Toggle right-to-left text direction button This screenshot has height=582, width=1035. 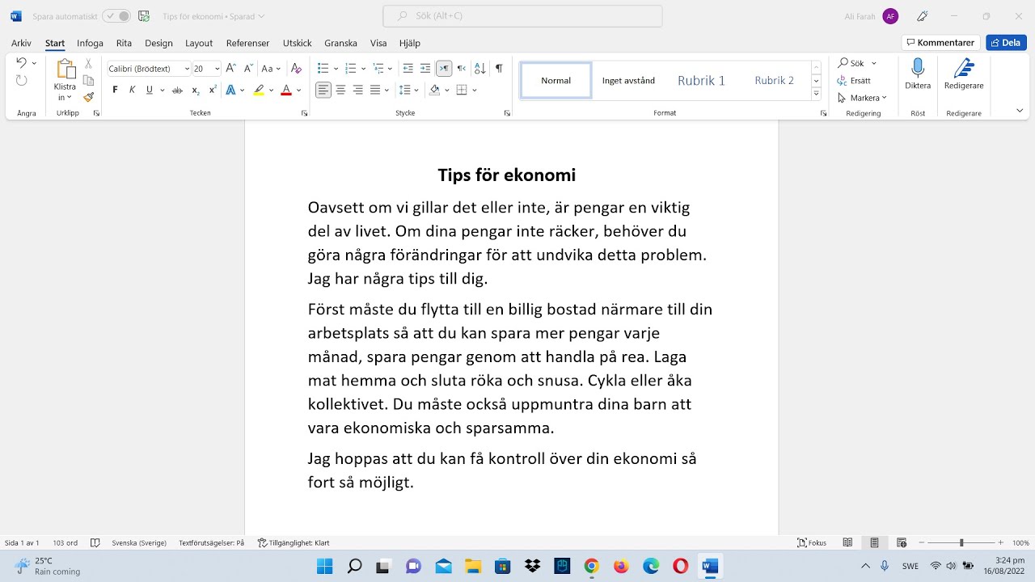pyautogui.click(x=461, y=69)
